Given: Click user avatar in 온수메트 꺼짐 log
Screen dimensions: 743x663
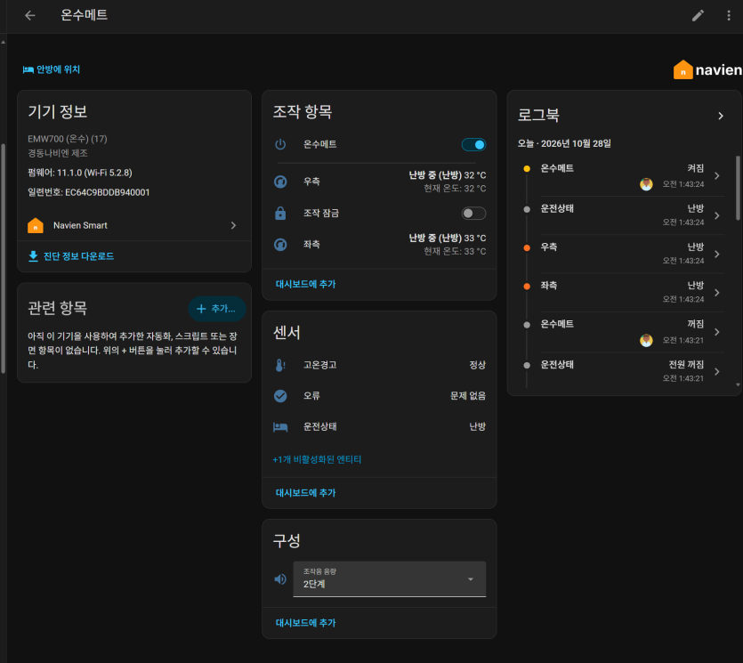Looking at the screenshot, I should (646, 340).
